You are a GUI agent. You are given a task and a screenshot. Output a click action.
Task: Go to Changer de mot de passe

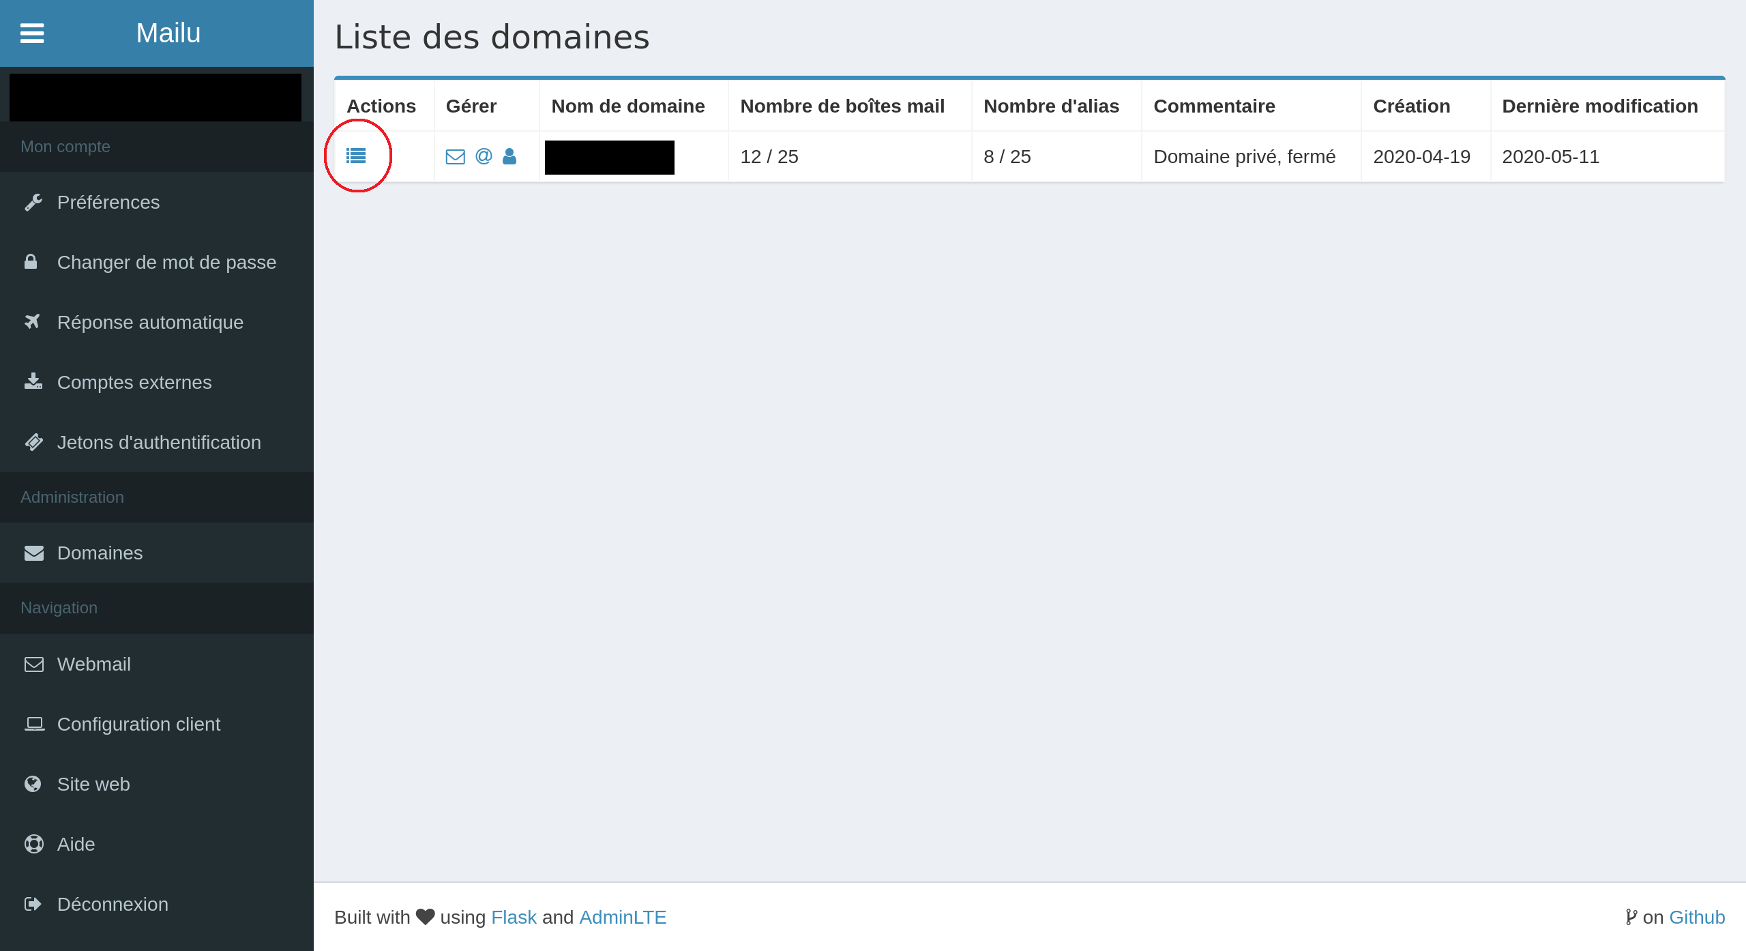166,263
